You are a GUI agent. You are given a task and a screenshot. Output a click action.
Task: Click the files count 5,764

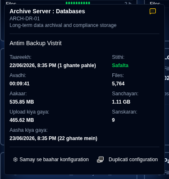(118, 84)
